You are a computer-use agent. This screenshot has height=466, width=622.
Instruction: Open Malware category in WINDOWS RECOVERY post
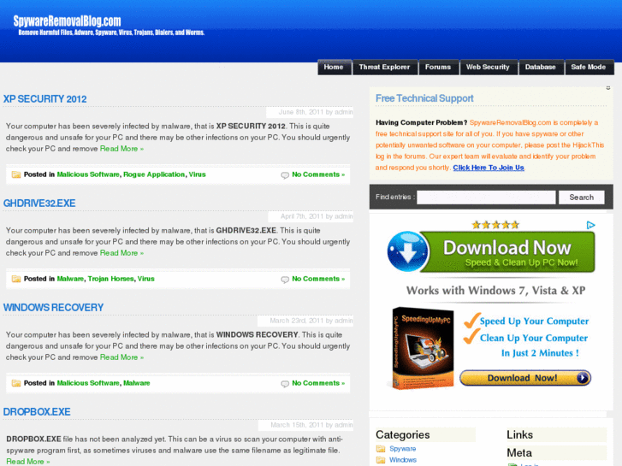click(136, 383)
